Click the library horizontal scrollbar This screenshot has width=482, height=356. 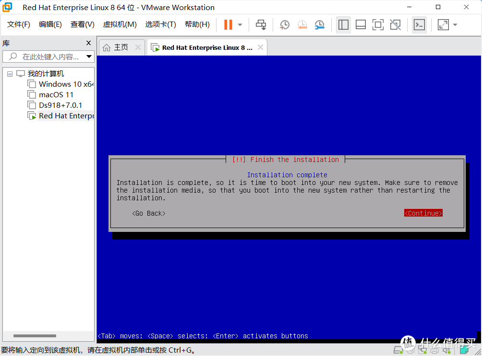tap(35, 336)
